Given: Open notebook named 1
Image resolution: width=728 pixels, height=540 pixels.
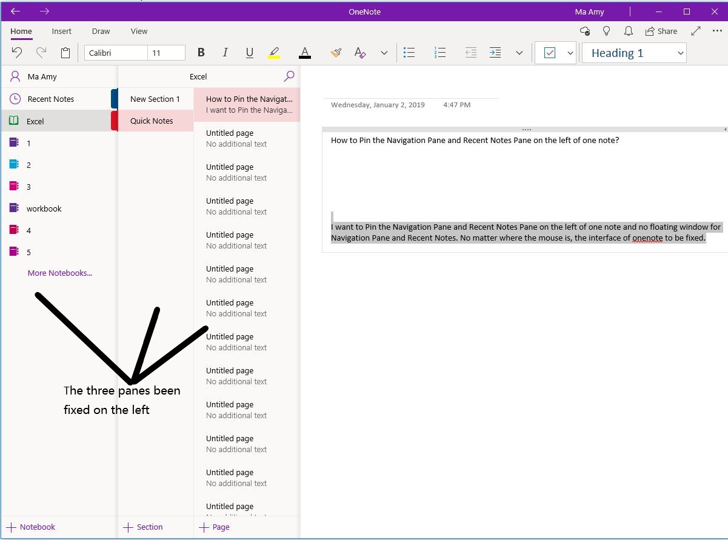Looking at the screenshot, I should point(59,143).
